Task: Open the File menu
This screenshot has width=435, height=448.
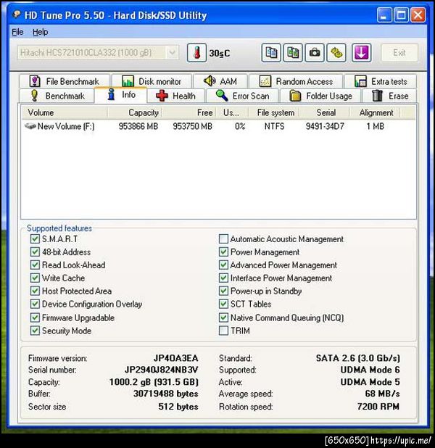Action: point(17,32)
